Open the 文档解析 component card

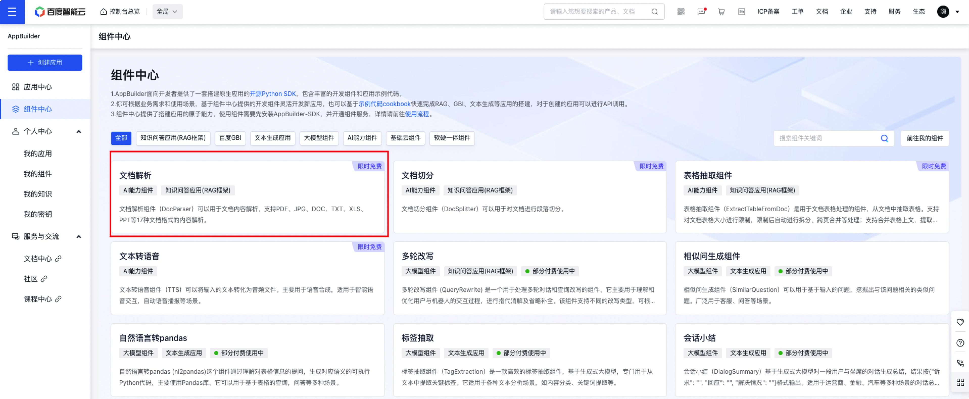point(248,197)
